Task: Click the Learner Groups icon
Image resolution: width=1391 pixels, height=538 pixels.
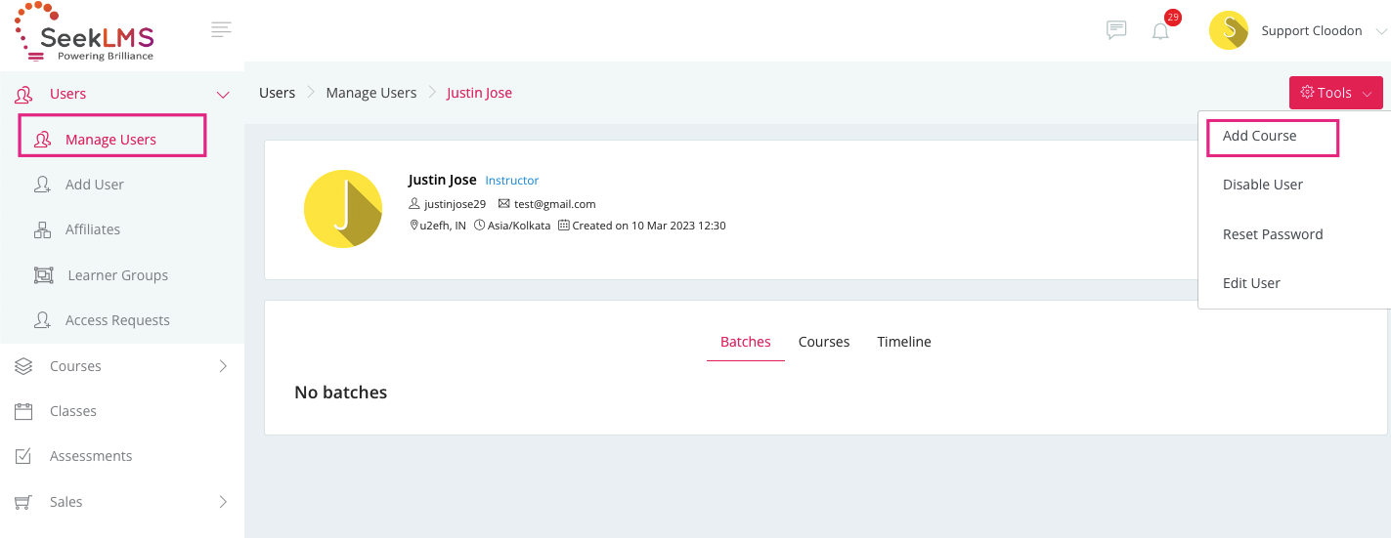Action: (x=43, y=275)
